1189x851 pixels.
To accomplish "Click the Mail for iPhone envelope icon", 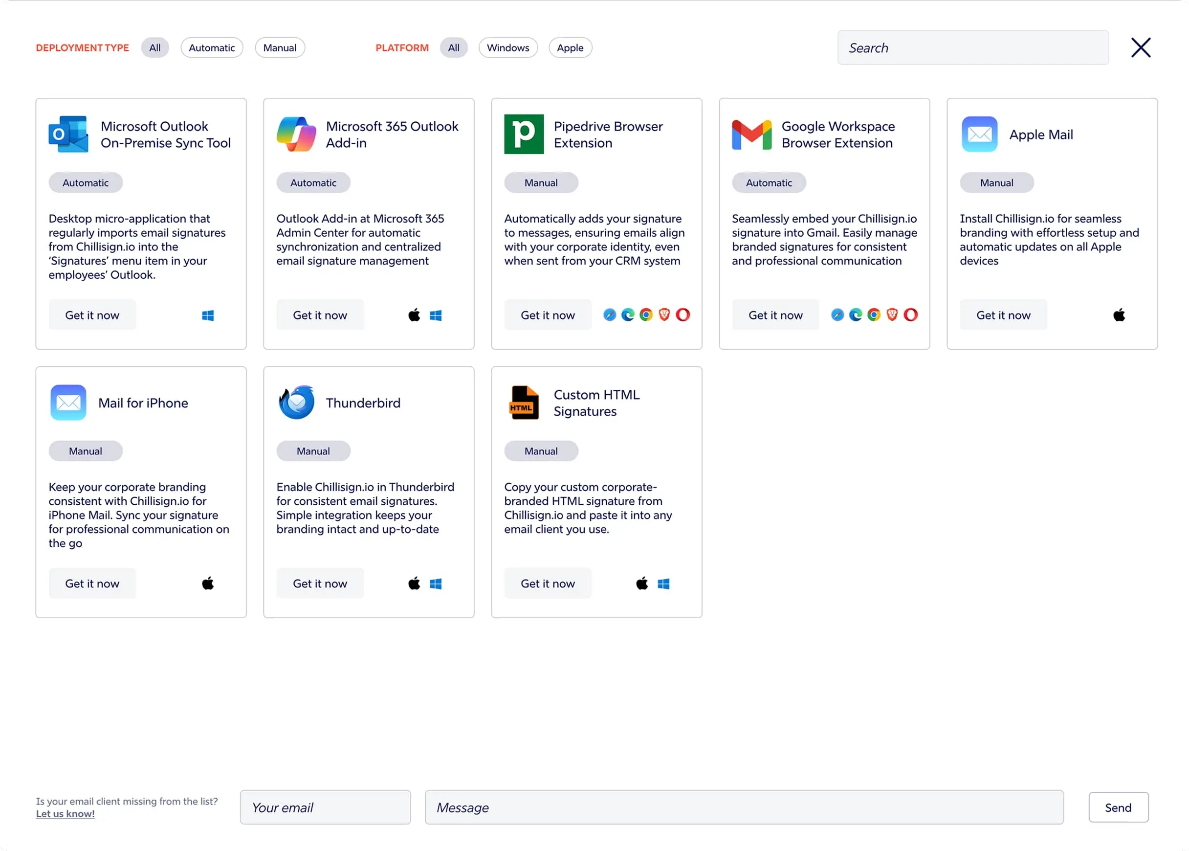I will [x=68, y=403].
